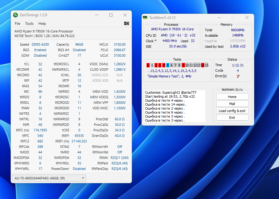
Task: Click the Clock 4400 MHz value
Action: pos(170,41)
